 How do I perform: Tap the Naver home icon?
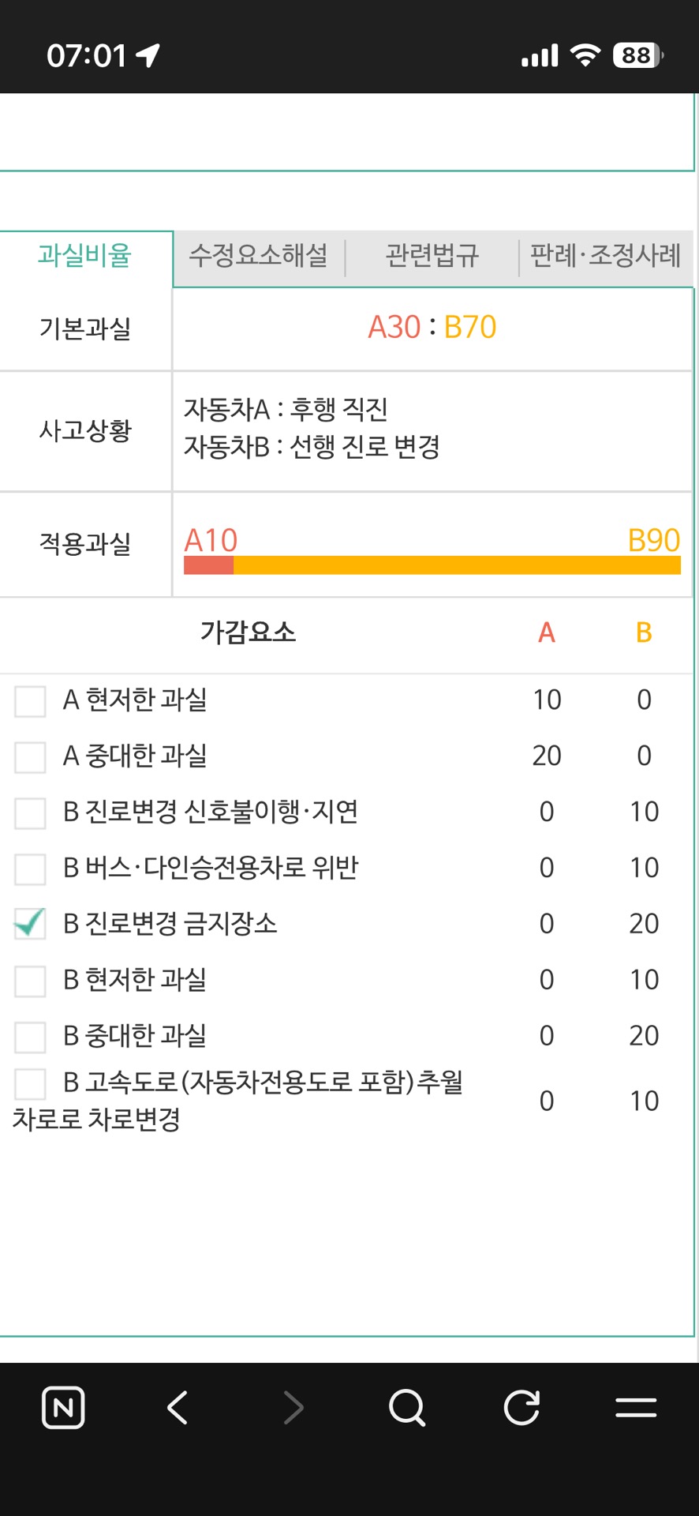(63, 1407)
